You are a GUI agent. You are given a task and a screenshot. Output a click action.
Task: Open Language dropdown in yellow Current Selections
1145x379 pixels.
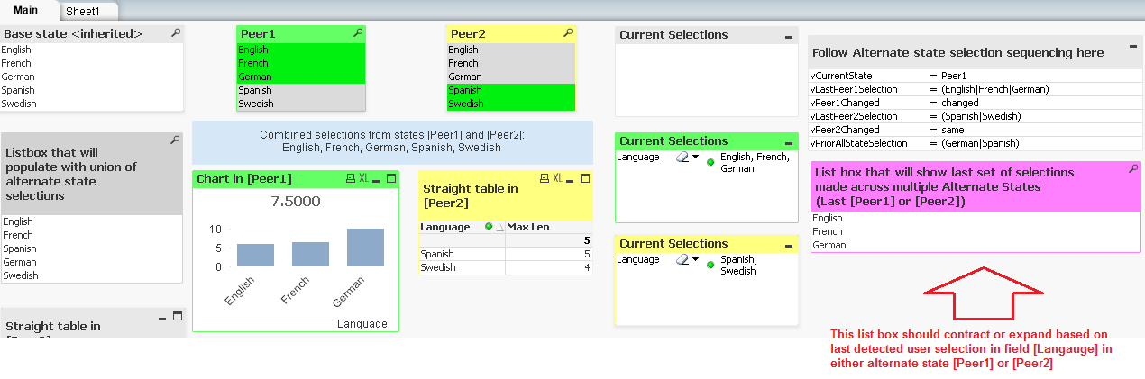696,260
